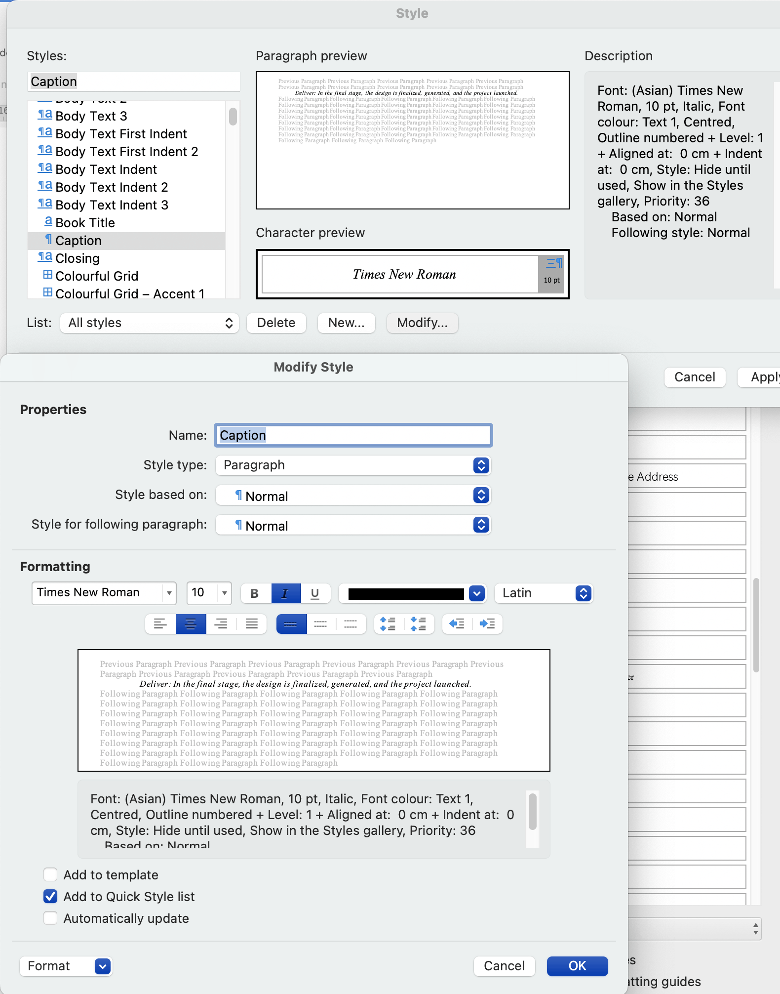Viewport: 780px width, 994px height.
Task: Increase paragraph spacing
Action: (x=389, y=624)
